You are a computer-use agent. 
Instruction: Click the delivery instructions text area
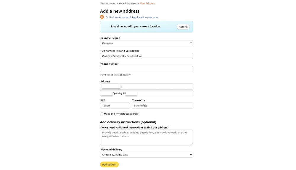147,137
